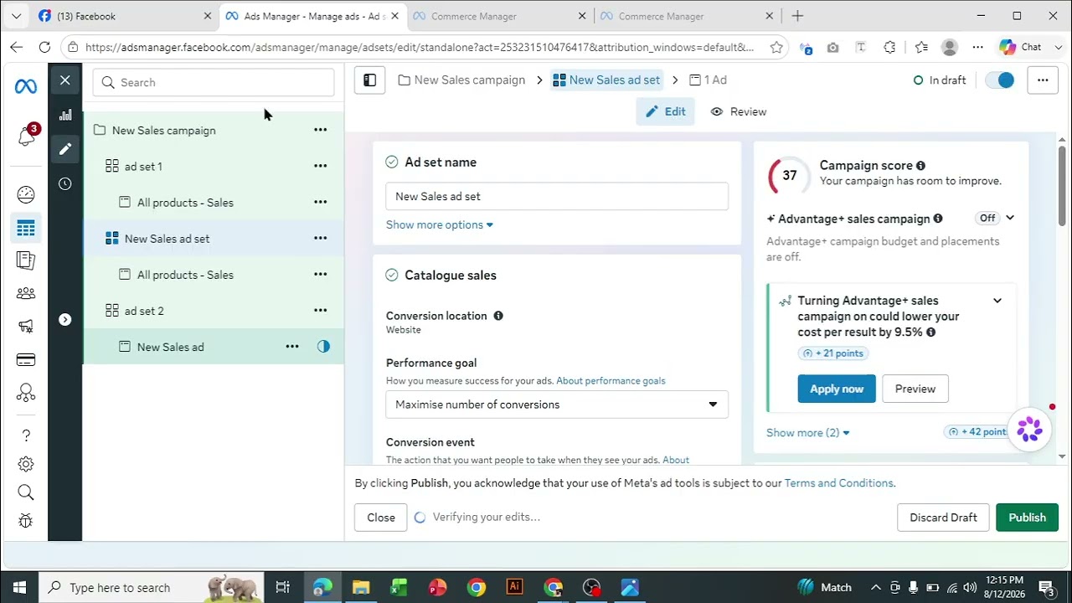Screen dimensions: 1072x603
Task: Open Business network icon in sidebar
Action: click(26, 393)
